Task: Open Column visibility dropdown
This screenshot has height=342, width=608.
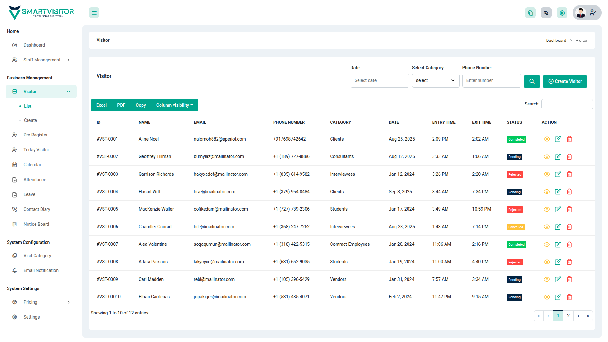Action: [174, 105]
